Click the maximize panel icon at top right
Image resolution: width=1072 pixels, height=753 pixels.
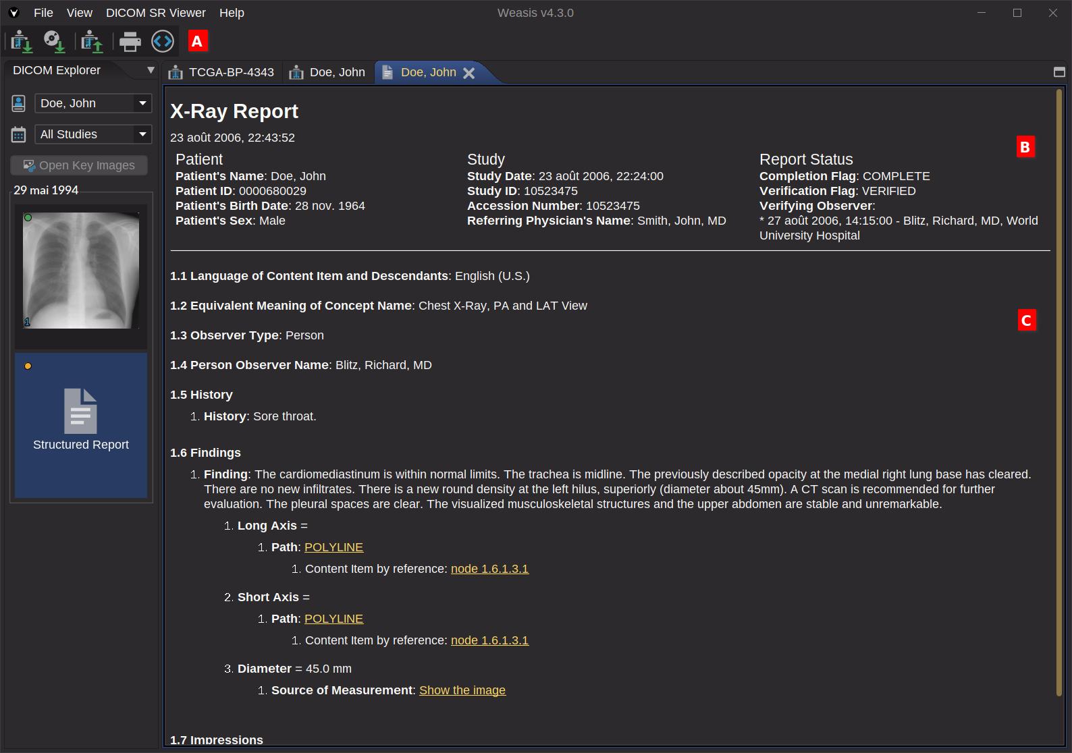(1059, 72)
